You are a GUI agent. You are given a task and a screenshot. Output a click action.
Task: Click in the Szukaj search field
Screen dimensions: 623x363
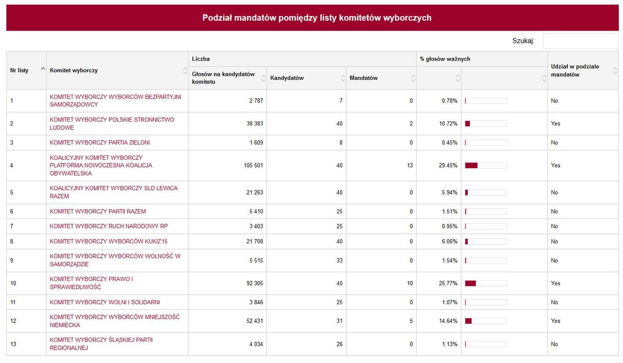pos(580,41)
